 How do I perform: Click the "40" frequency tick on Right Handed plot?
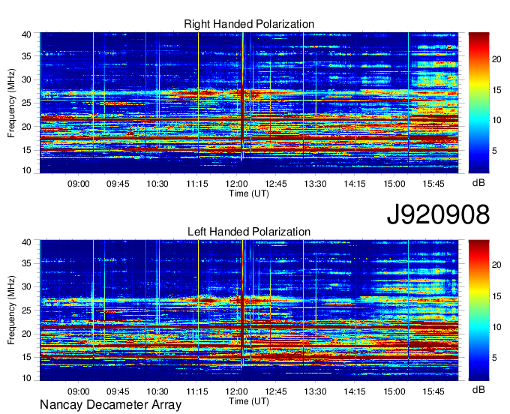pyautogui.click(x=26, y=34)
